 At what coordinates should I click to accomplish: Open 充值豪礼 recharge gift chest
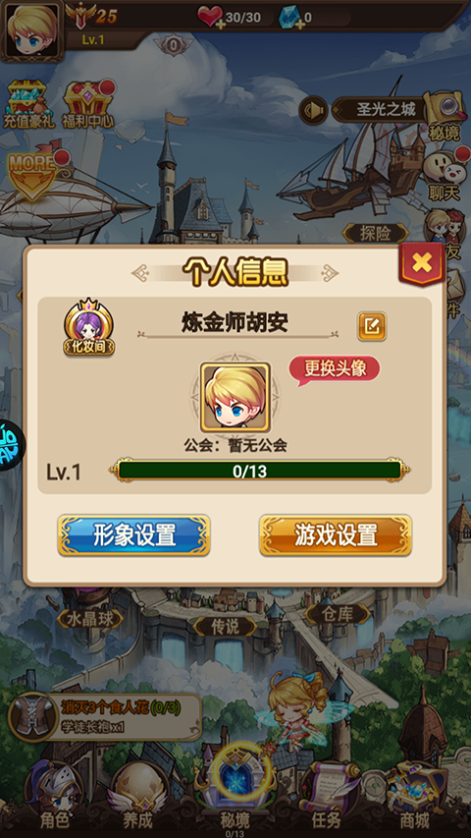pyautogui.click(x=28, y=104)
